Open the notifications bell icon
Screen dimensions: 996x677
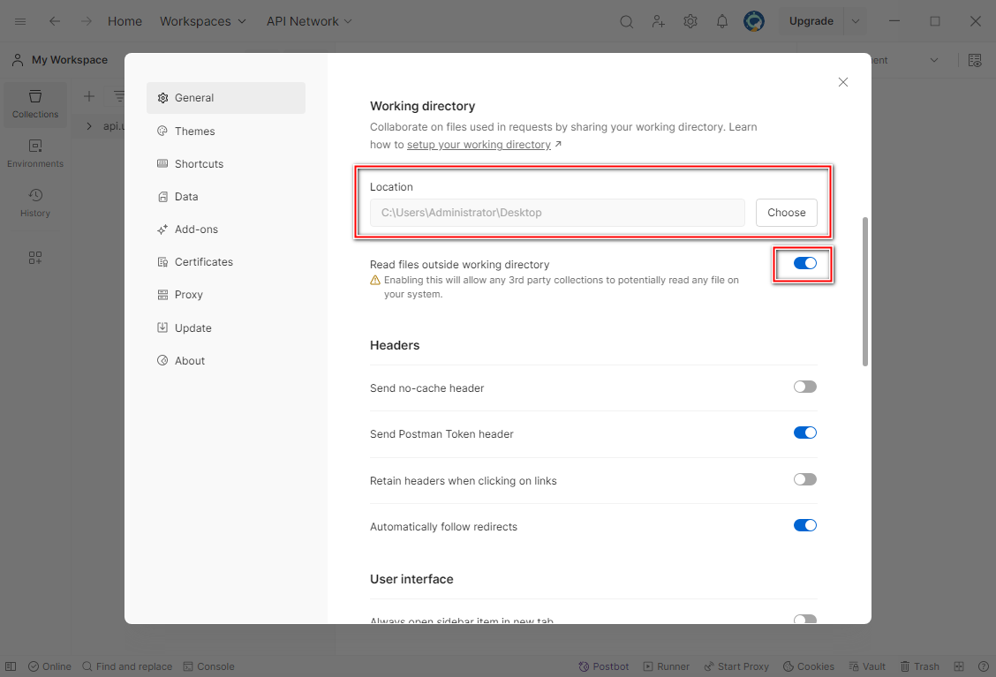(x=722, y=21)
